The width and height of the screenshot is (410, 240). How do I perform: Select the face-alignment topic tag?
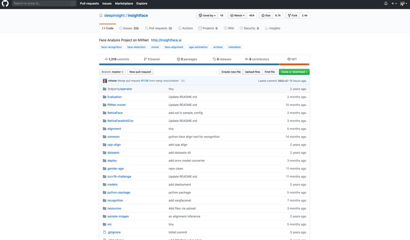point(174,47)
